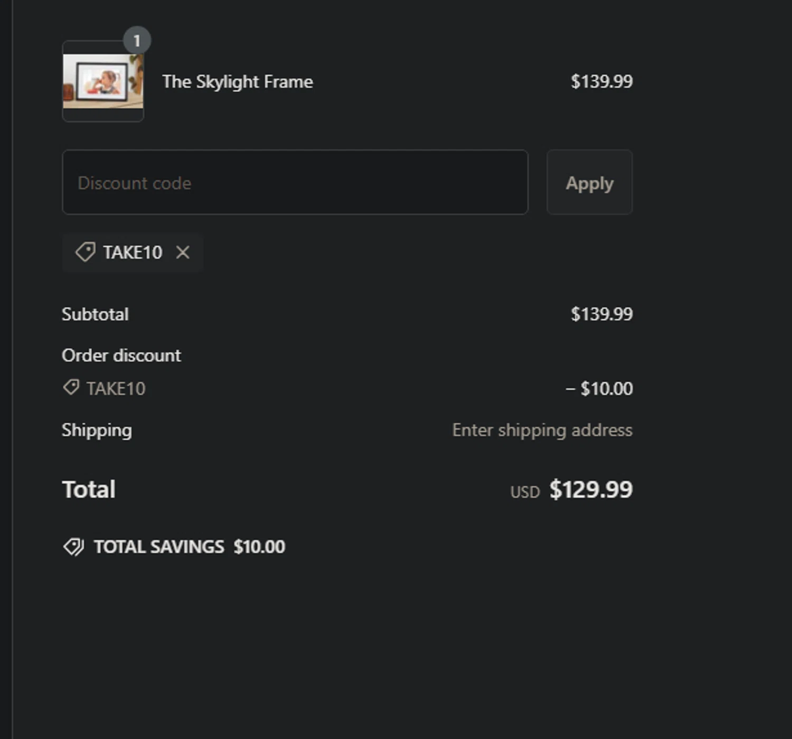Focus the Discount code input field

pos(295,182)
